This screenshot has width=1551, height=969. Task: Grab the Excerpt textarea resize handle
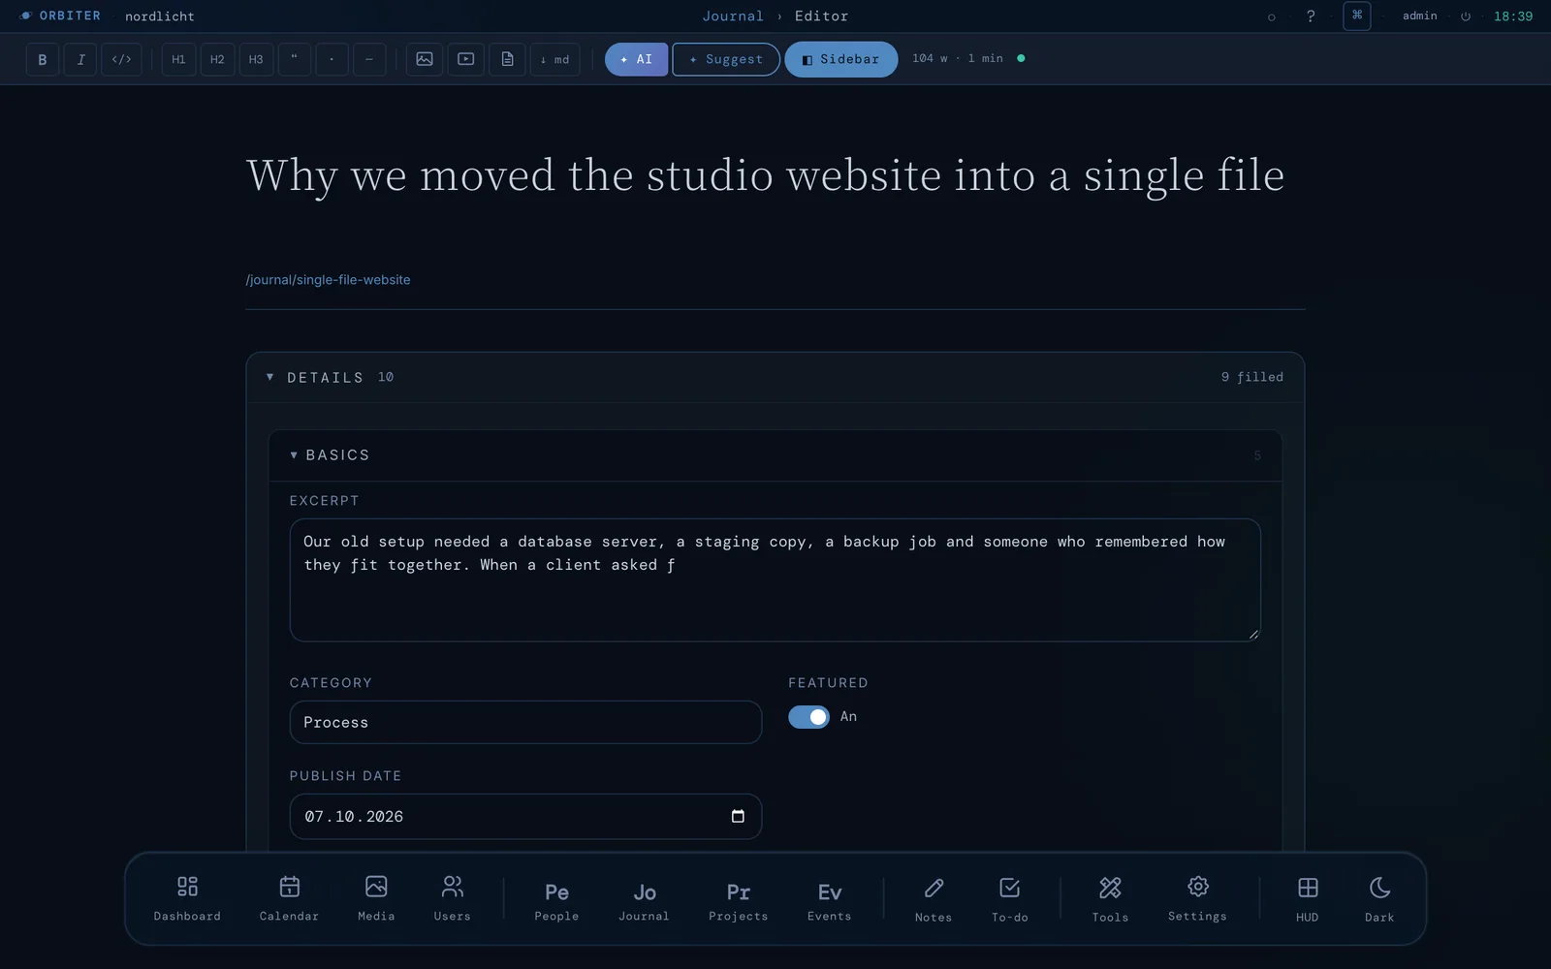coord(1253,635)
